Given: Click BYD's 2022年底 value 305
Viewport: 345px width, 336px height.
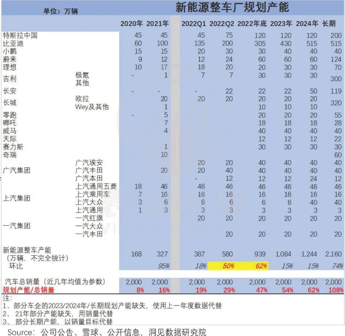Looking at the screenshot, I should [260, 43].
